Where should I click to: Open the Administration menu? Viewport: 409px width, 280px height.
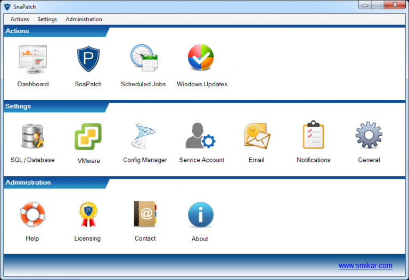pos(84,19)
